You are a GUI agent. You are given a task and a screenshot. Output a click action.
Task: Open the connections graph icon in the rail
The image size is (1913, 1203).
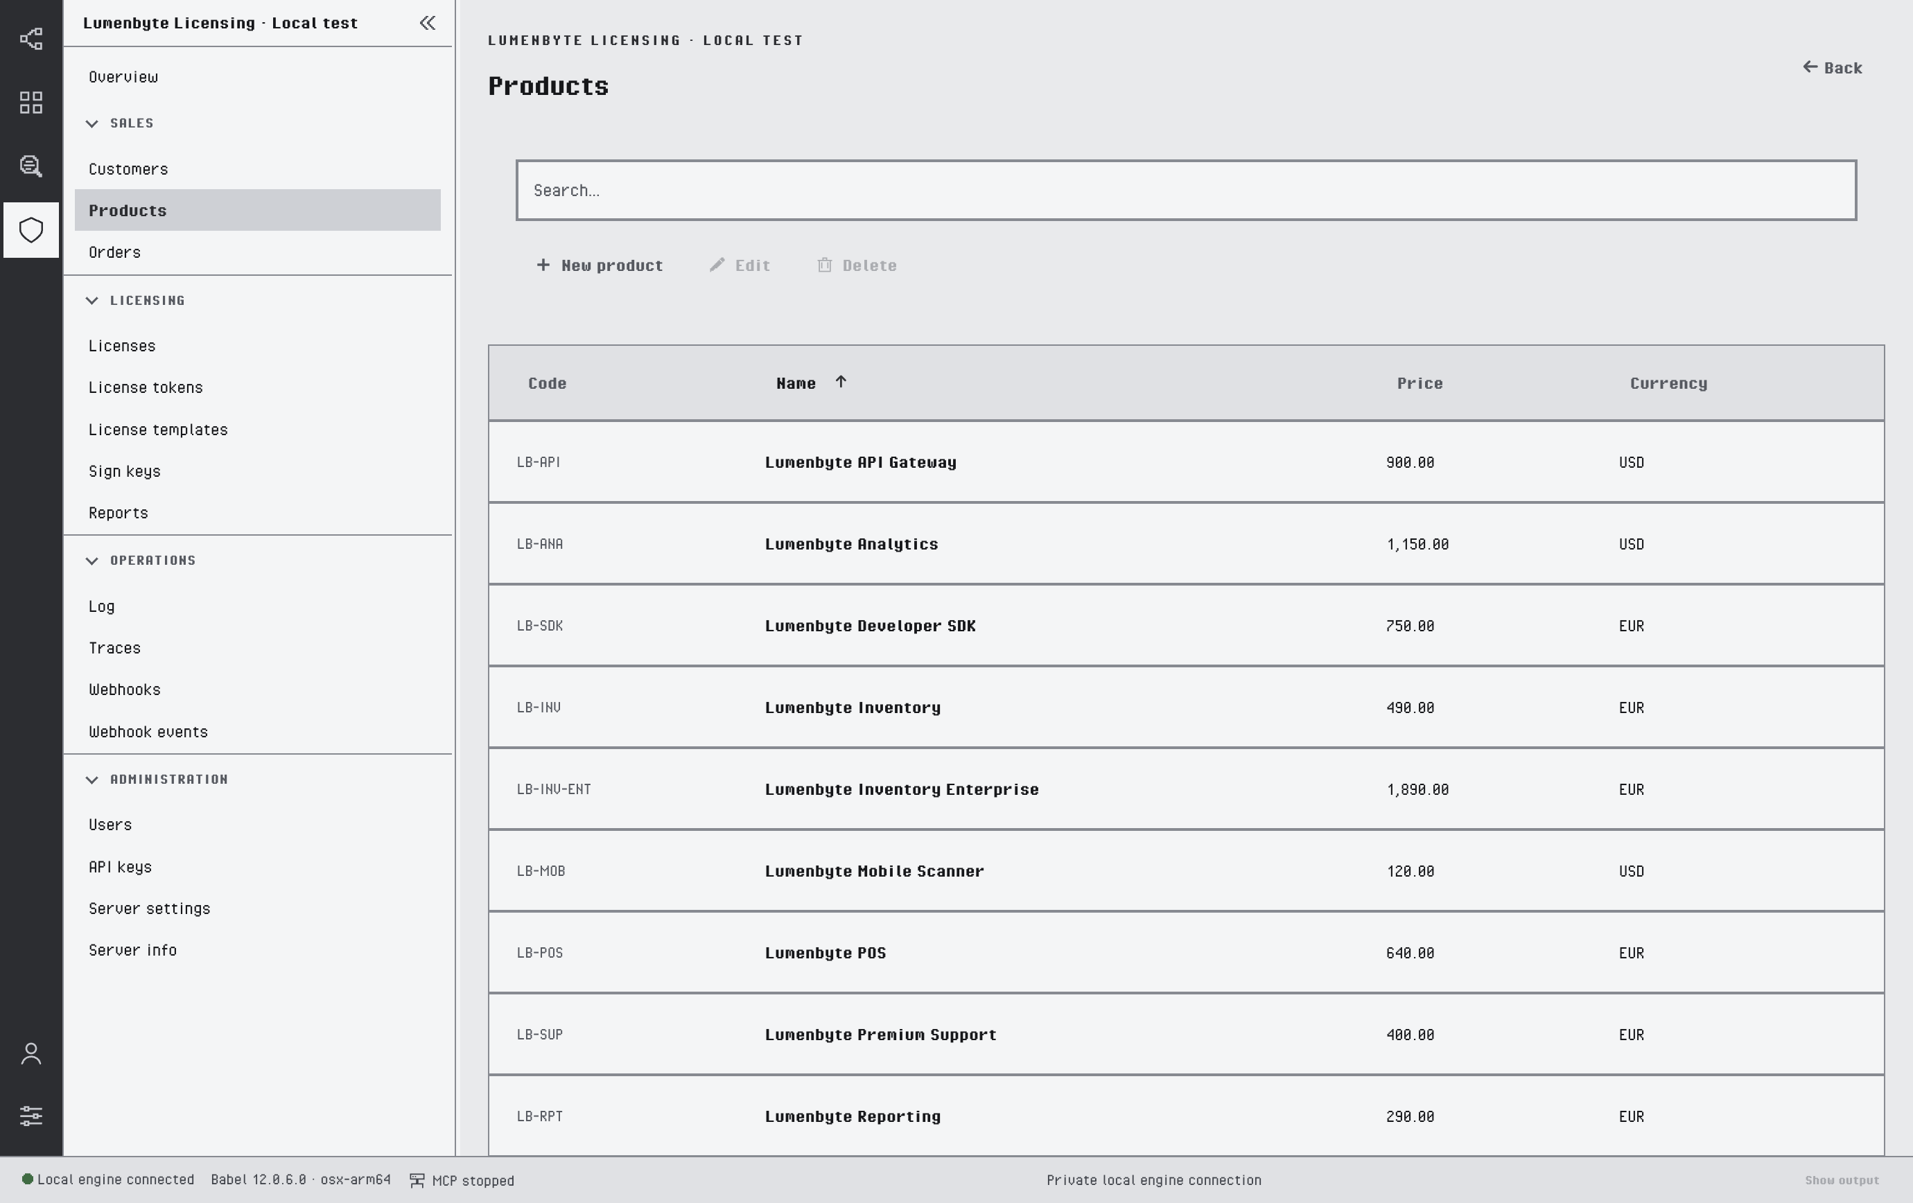pyautogui.click(x=31, y=39)
